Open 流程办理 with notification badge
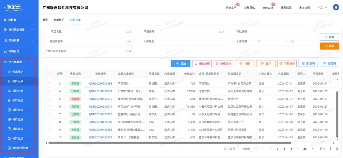Image resolution: width=343 pixels, height=158 pixels. click(268, 8)
